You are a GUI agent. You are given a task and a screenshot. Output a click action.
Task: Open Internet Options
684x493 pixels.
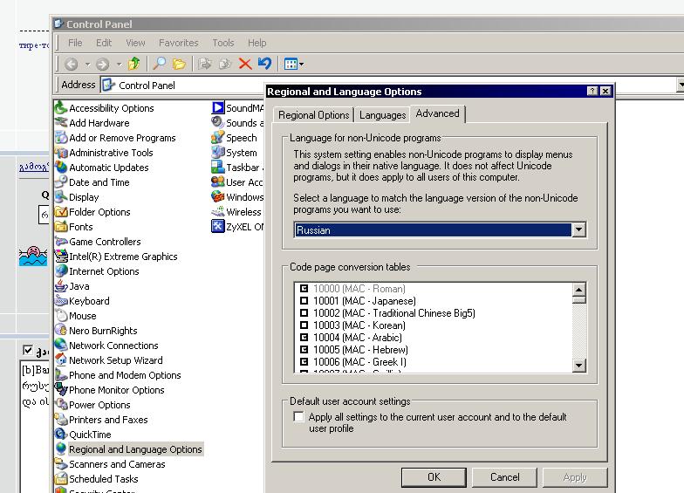click(97, 270)
